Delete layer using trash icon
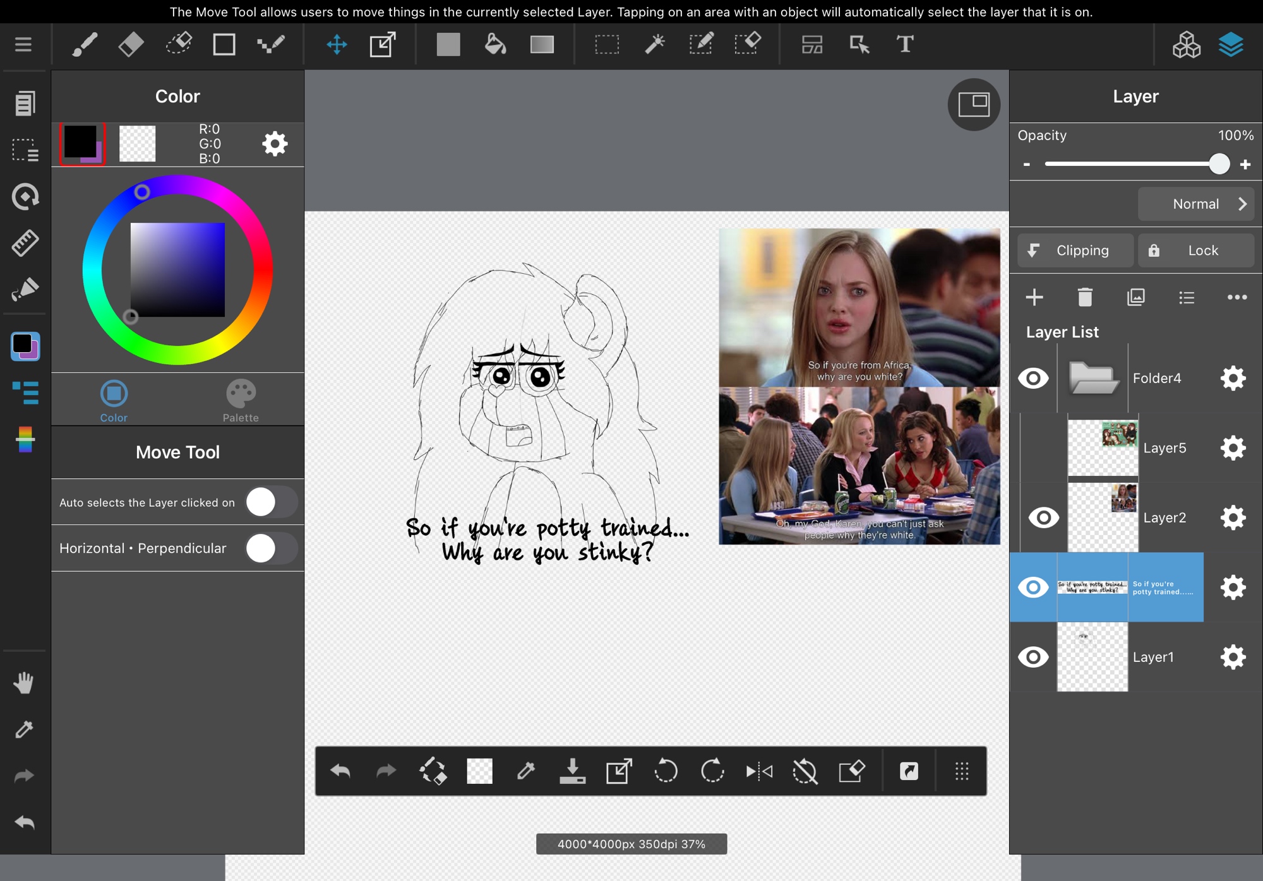Screen dimensions: 1263x881 coord(1085,297)
